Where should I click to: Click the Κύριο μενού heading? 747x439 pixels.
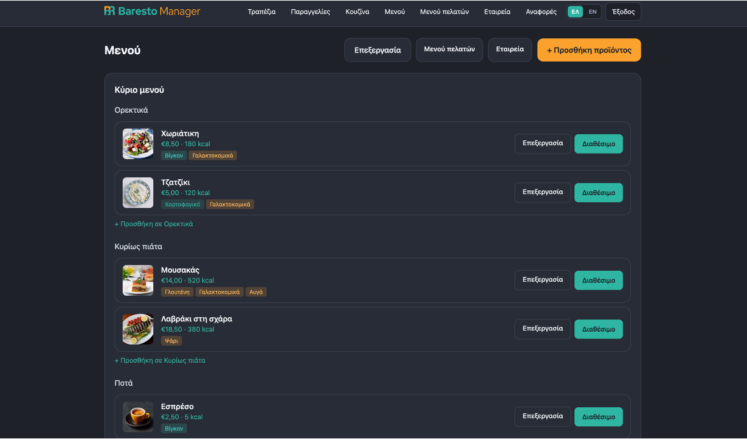139,90
